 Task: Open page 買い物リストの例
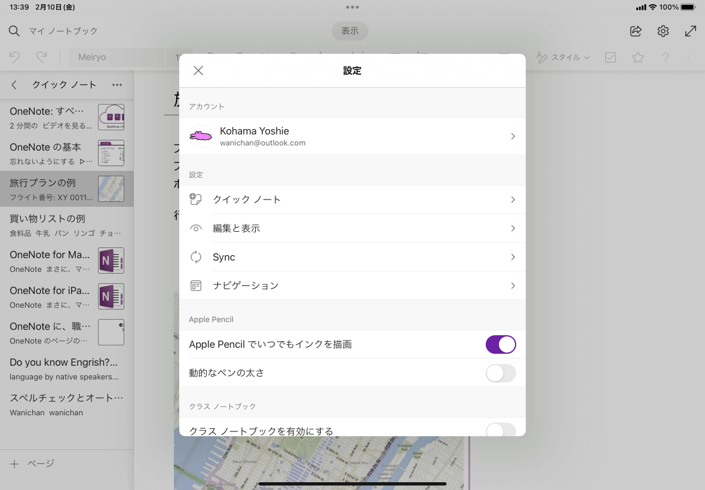(x=66, y=225)
